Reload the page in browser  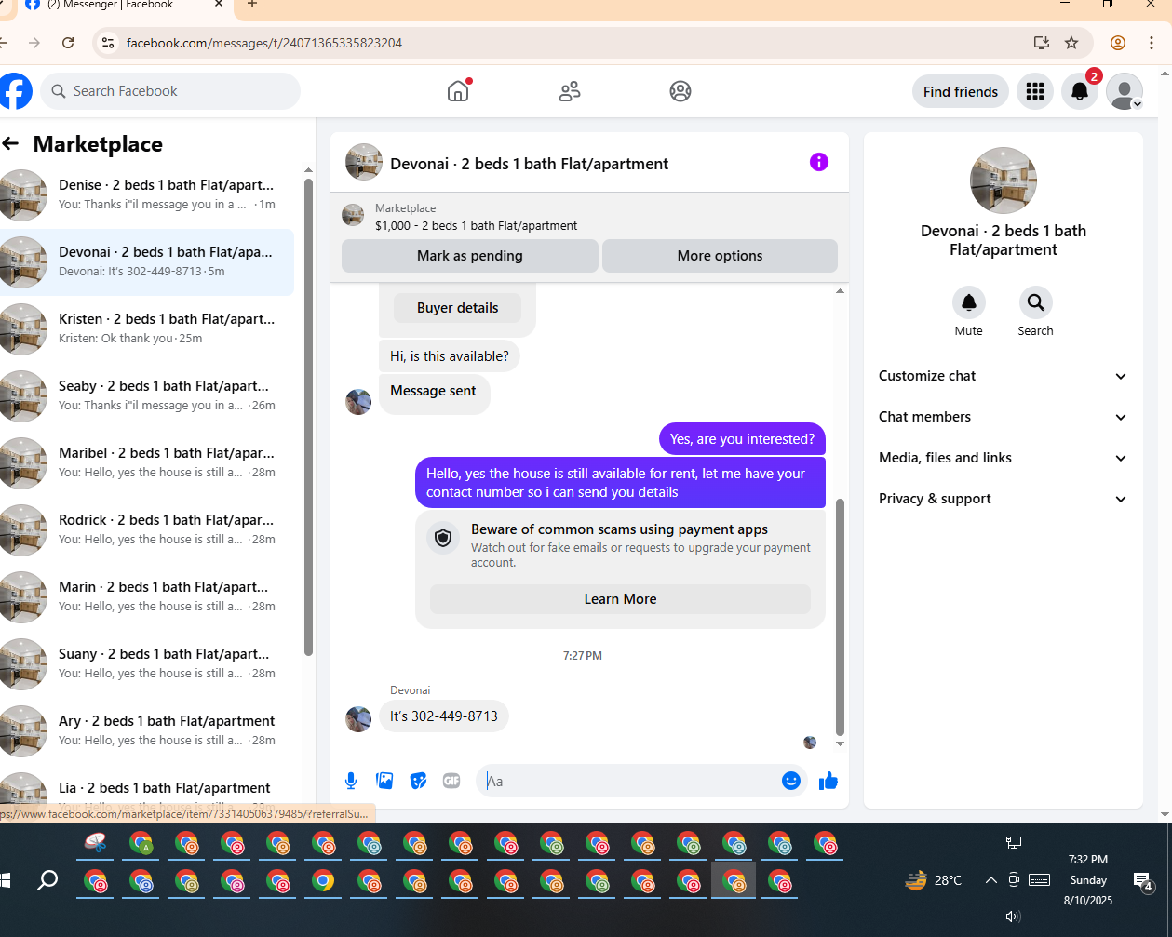68,43
